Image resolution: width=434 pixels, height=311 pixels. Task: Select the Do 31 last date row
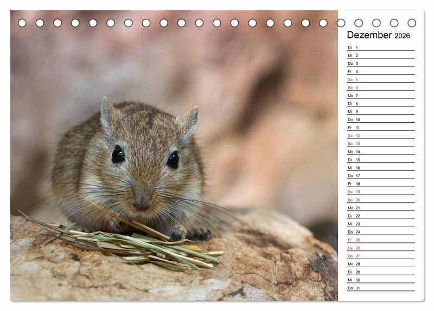[x=381, y=288]
